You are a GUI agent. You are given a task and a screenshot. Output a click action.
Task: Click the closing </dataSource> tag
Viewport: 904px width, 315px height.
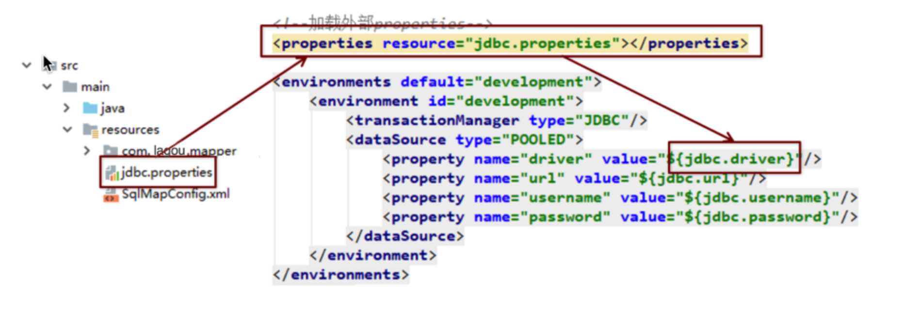pyautogui.click(x=405, y=236)
